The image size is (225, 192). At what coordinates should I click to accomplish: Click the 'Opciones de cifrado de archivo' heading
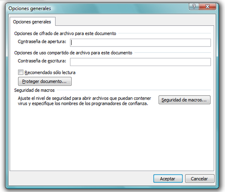65,33
